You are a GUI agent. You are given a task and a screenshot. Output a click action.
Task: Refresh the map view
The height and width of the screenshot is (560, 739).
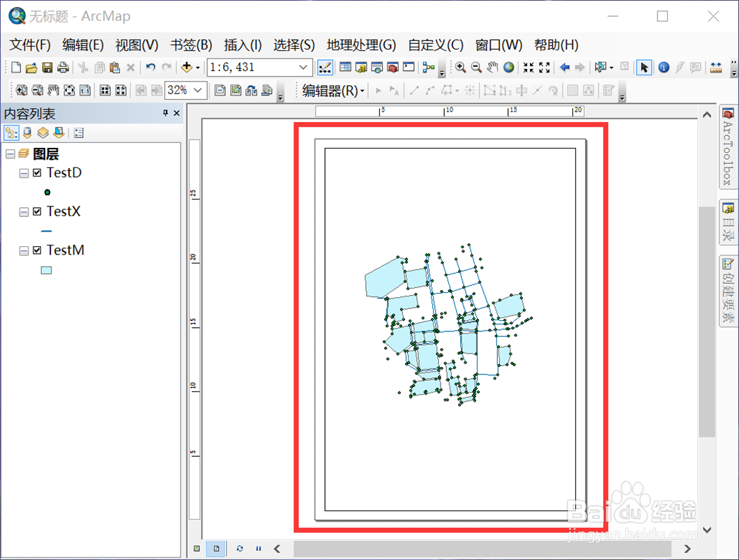(240, 549)
